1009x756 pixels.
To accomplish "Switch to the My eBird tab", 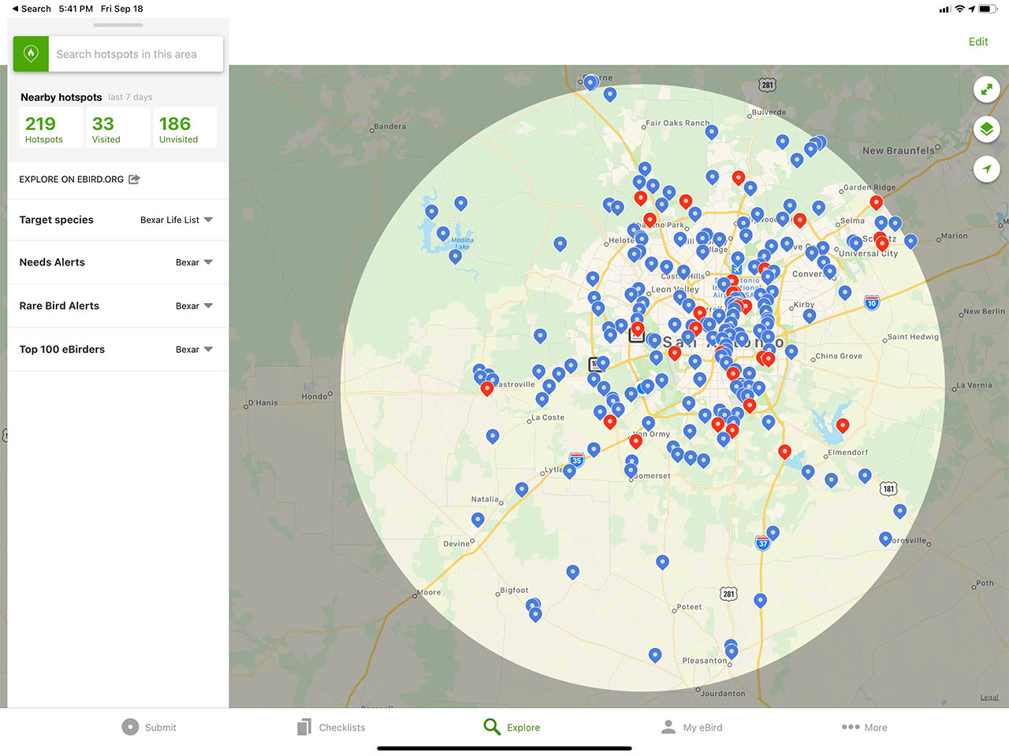I will tap(668, 727).
